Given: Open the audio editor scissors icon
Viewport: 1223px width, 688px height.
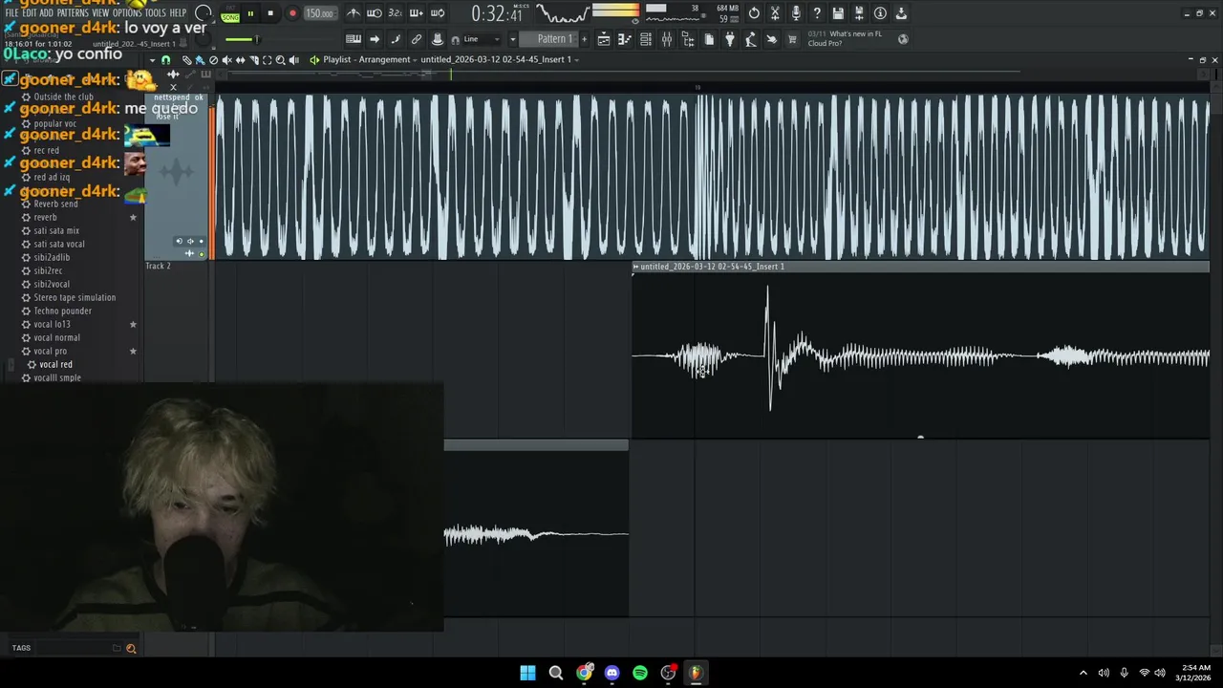Looking at the screenshot, I should pyautogui.click(x=775, y=13).
